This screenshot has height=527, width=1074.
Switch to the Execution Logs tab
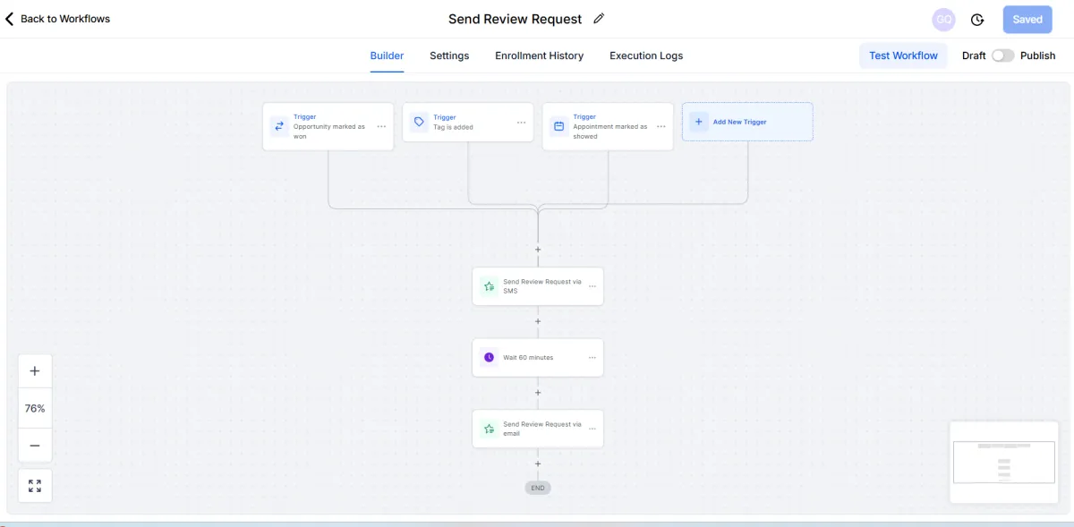pyautogui.click(x=645, y=55)
